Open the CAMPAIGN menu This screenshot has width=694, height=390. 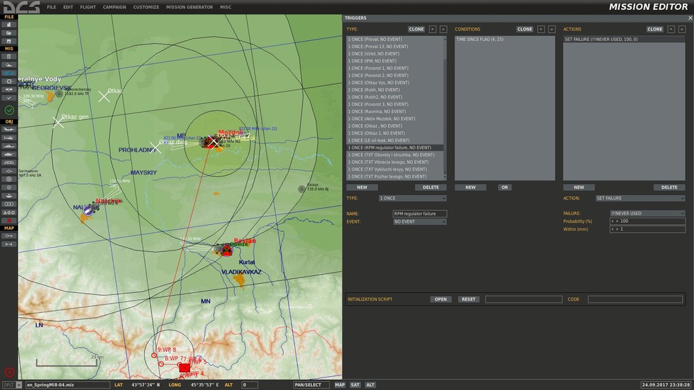[x=115, y=7]
